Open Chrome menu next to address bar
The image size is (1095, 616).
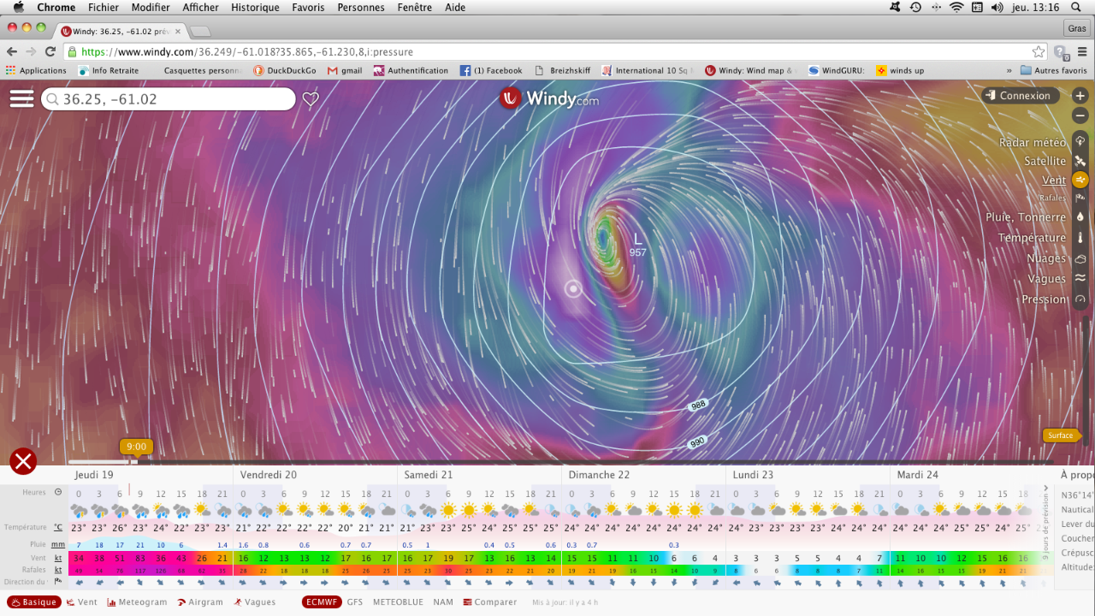click(x=1082, y=51)
